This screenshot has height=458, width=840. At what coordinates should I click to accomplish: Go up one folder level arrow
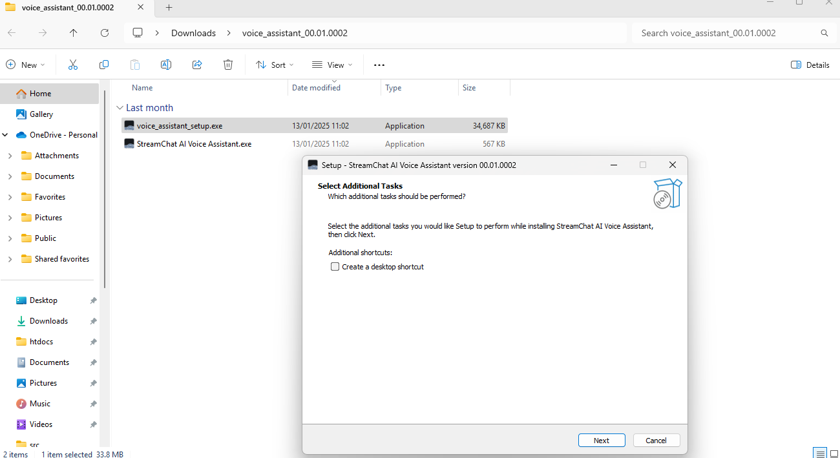coord(73,33)
